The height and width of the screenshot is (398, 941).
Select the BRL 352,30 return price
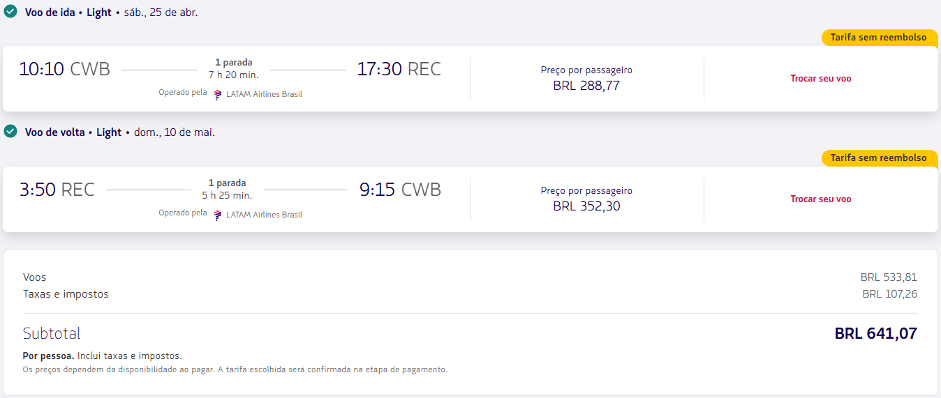pyautogui.click(x=586, y=206)
